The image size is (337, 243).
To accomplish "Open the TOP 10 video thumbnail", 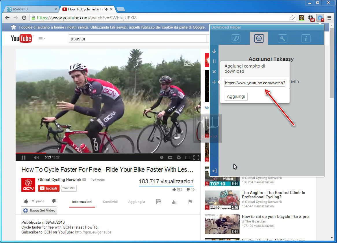I will tap(222, 181).
